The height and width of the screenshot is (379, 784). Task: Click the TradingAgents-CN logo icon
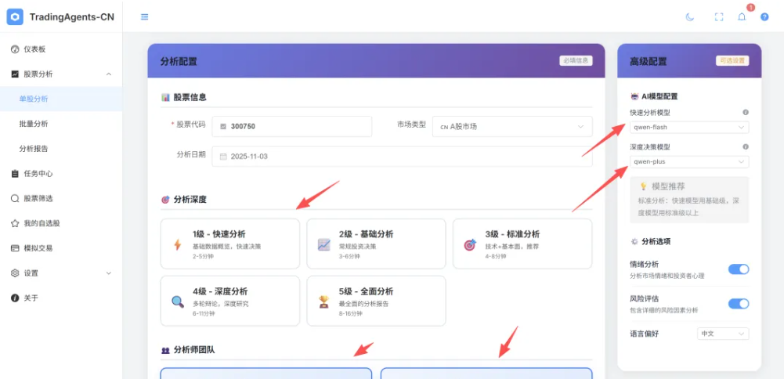click(x=15, y=16)
